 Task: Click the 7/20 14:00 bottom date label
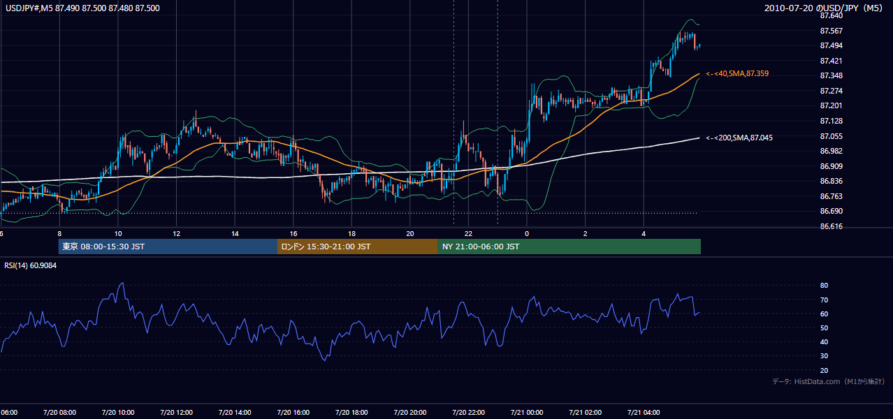(x=234, y=412)
